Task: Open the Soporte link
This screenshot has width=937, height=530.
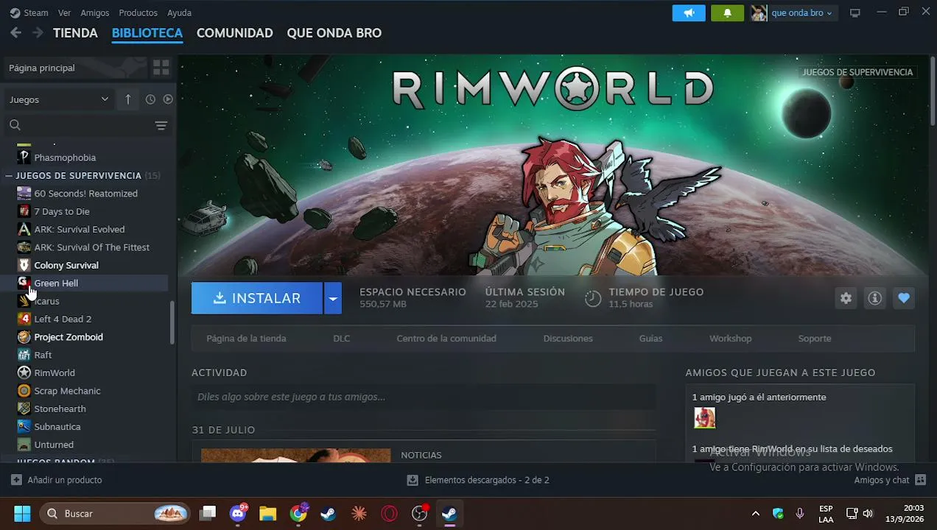Action: 815,339
